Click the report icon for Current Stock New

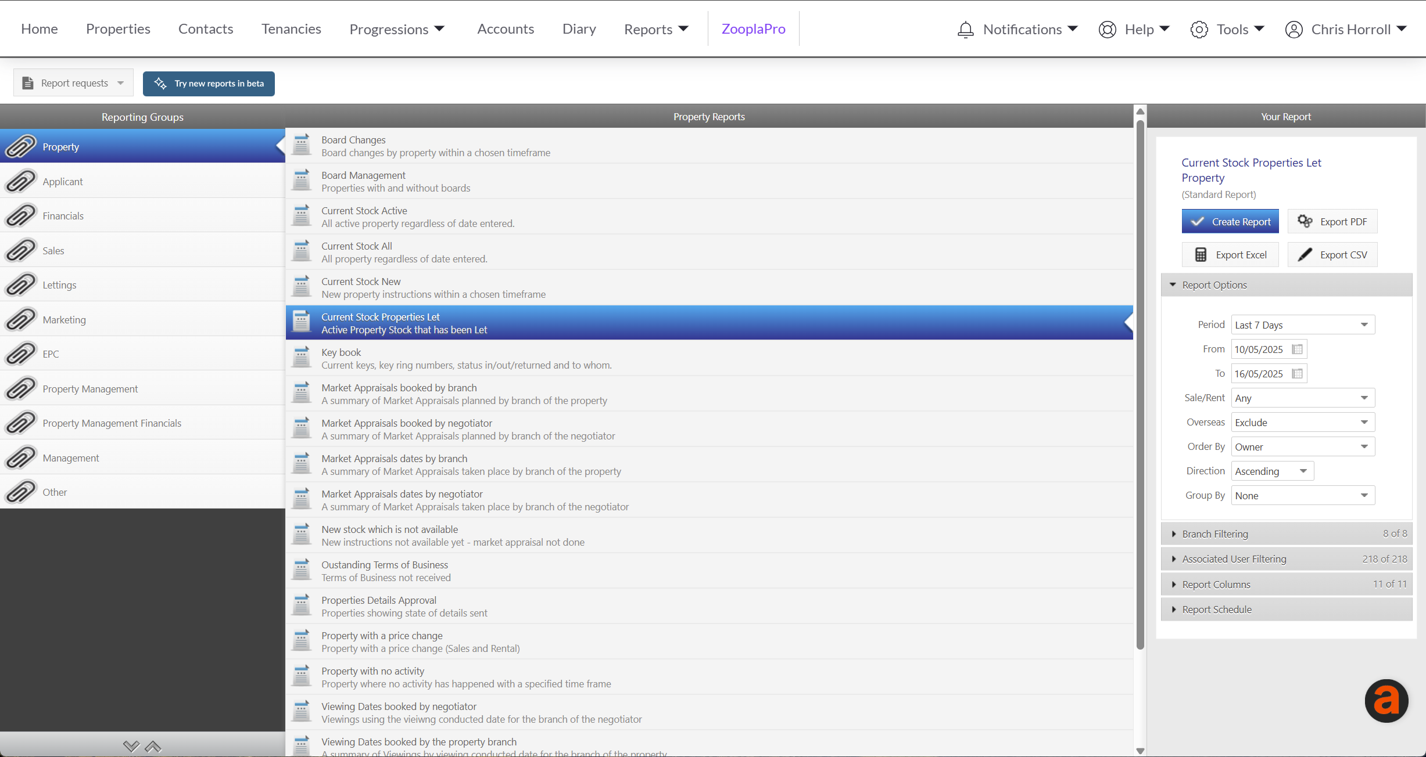301,287
